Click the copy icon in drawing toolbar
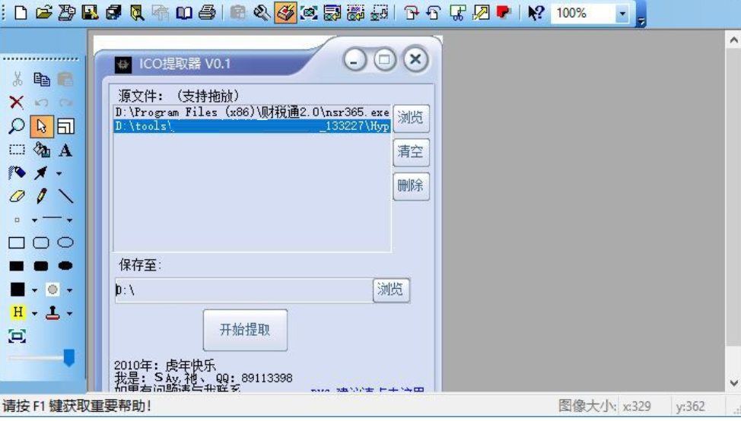The width and height of the screenshot is (741, 421). [x=42, y=79]
